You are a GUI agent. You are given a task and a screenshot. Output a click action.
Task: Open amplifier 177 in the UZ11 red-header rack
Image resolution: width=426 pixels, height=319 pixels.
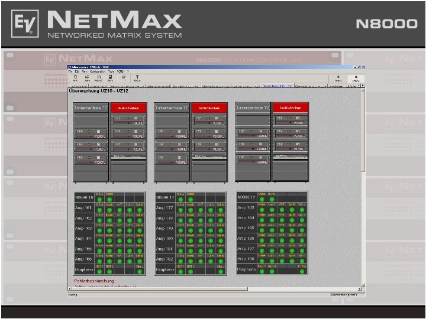click(x=209, y=121)
